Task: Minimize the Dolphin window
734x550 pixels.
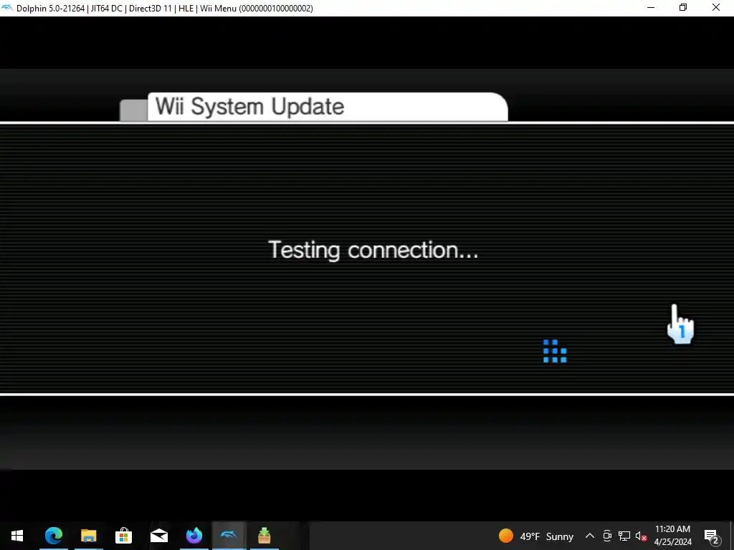Action: click(x=651, y=8)
